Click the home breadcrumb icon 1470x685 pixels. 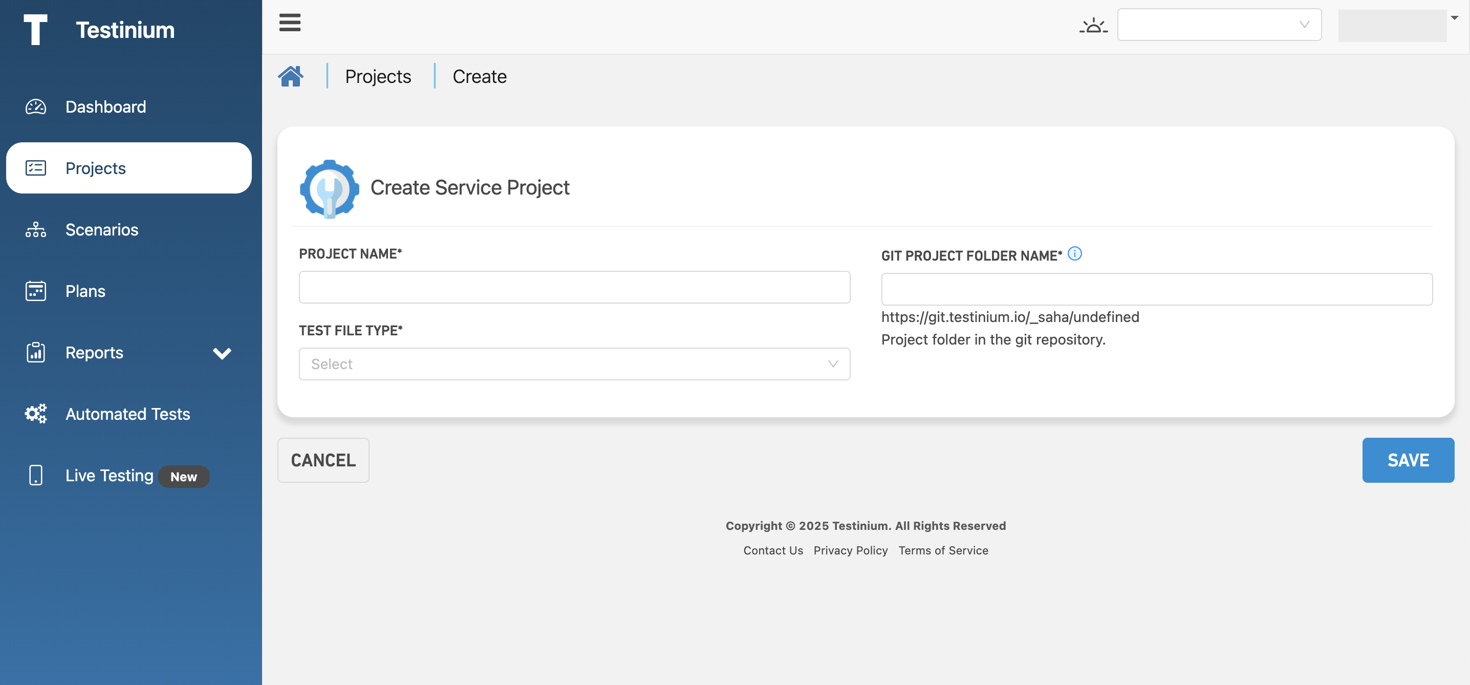(290, 76)
